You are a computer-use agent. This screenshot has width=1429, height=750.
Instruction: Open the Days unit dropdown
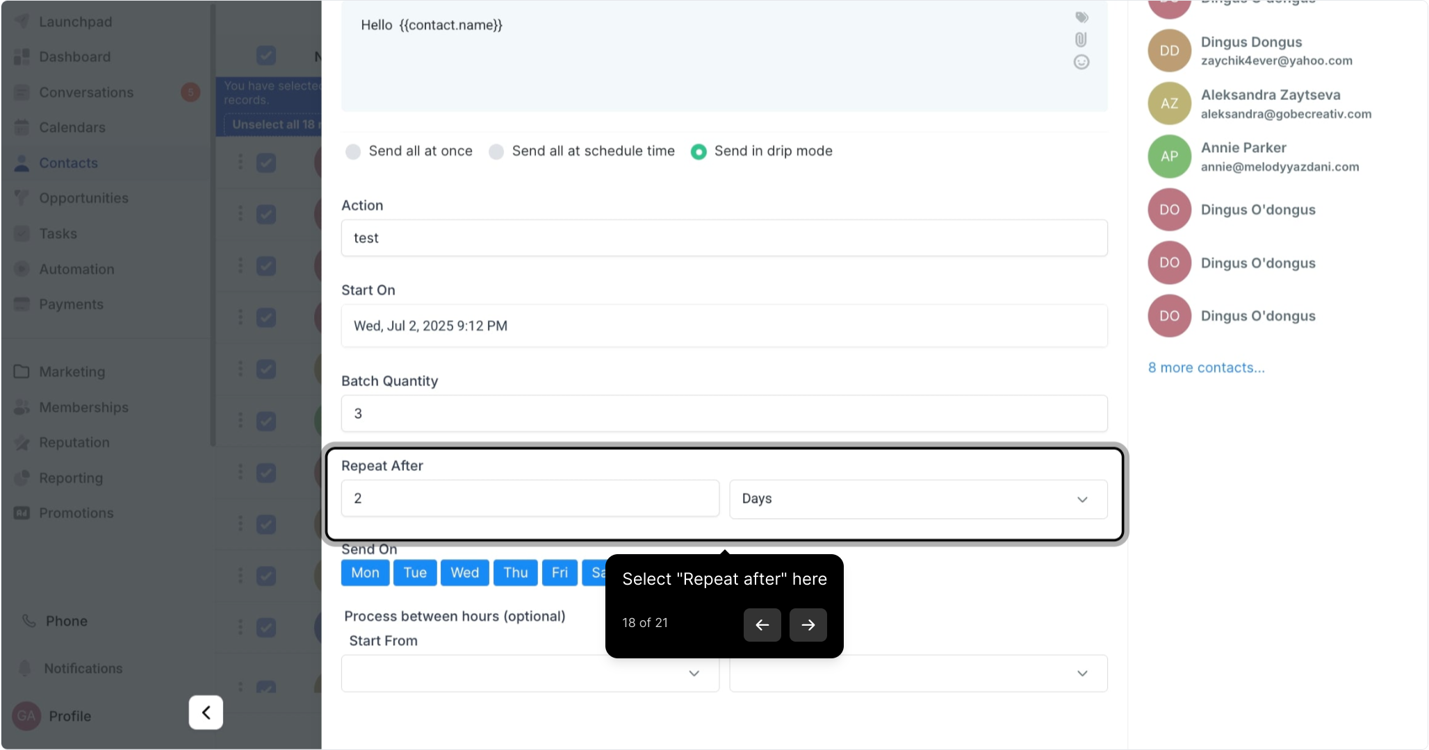(x=917, y=499)
